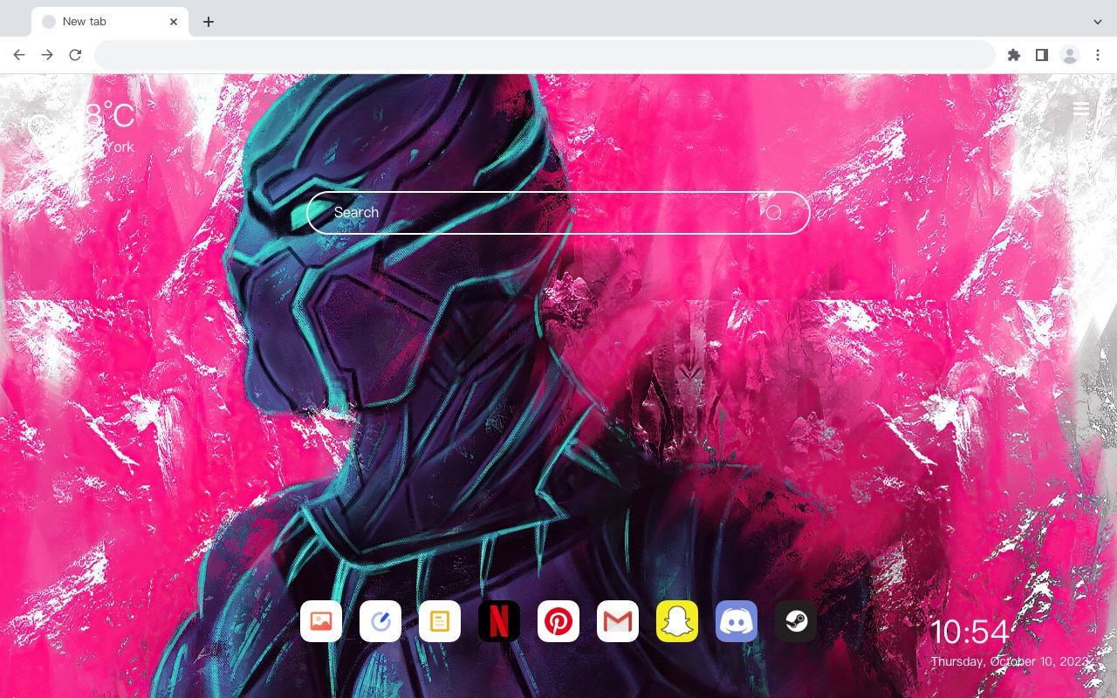The image size is (1117, 698).
Task: Toggle the browser side panel
Action: [x=1041, y=55]
